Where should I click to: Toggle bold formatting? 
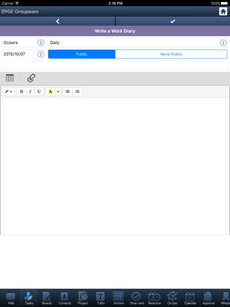point(22,91)
